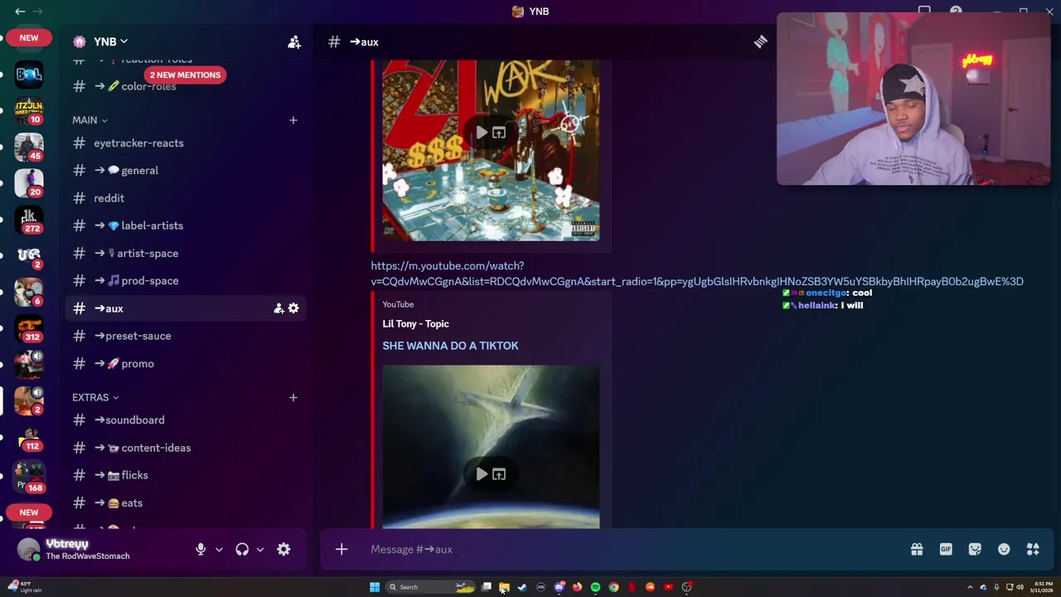
Task: Play the top video embed with red album art
Action: 482,133
